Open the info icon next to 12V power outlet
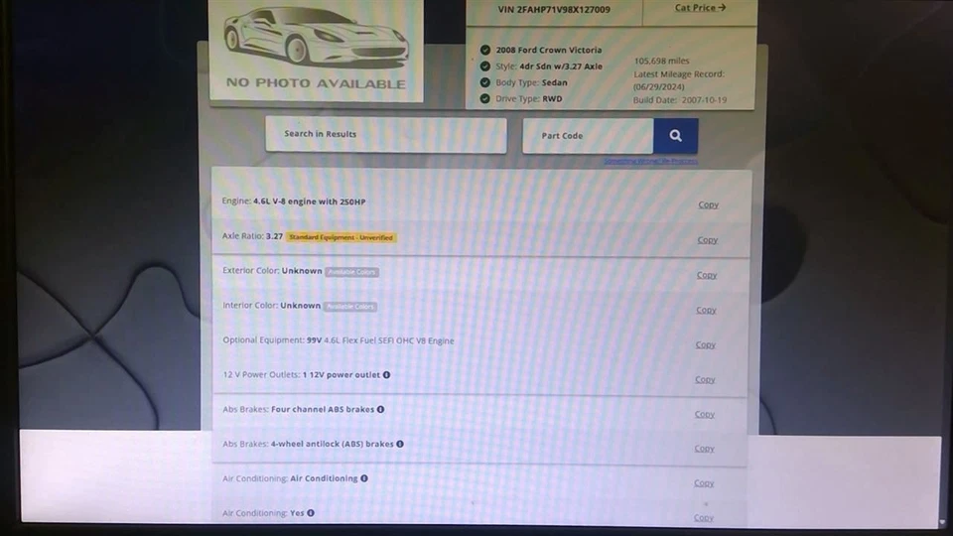Screen dimensions: 953x536 point(386,375)
